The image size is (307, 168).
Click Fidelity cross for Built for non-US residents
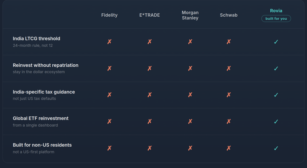click(109, 148)
